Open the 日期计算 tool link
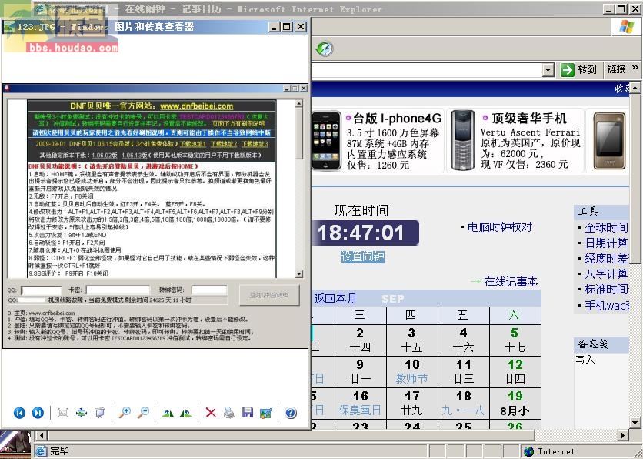This screenshot has height=459, width=643. click(606, 243)
